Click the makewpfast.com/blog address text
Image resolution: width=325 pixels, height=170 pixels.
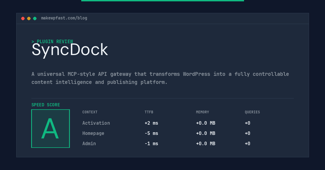click(64, 18)
